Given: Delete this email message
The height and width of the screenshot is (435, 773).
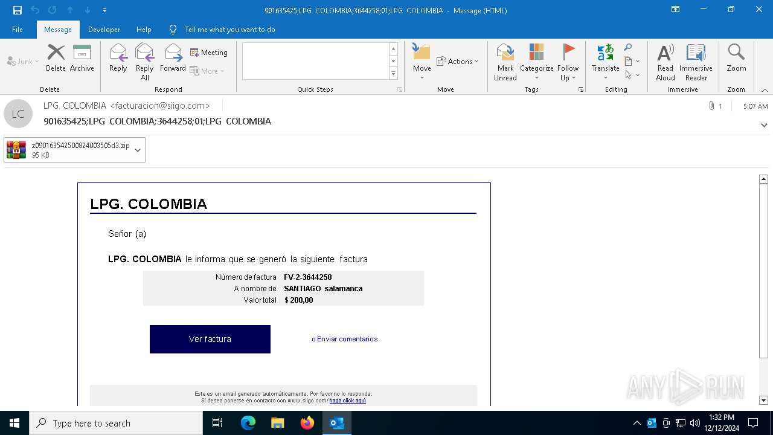Looking at the screenshot, I should click(56, 59).
